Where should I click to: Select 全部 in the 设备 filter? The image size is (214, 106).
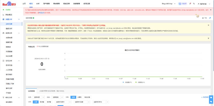coord(73,97)
